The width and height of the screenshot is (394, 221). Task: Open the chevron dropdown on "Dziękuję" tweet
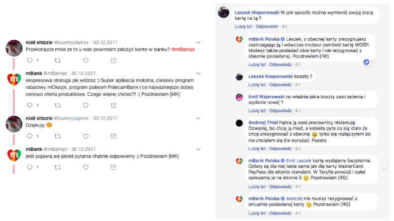click(199, 118)
